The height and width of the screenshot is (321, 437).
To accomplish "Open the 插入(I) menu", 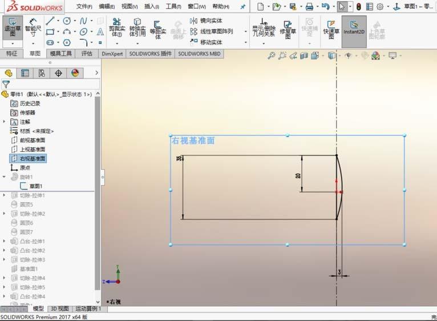I will (152, 6).
